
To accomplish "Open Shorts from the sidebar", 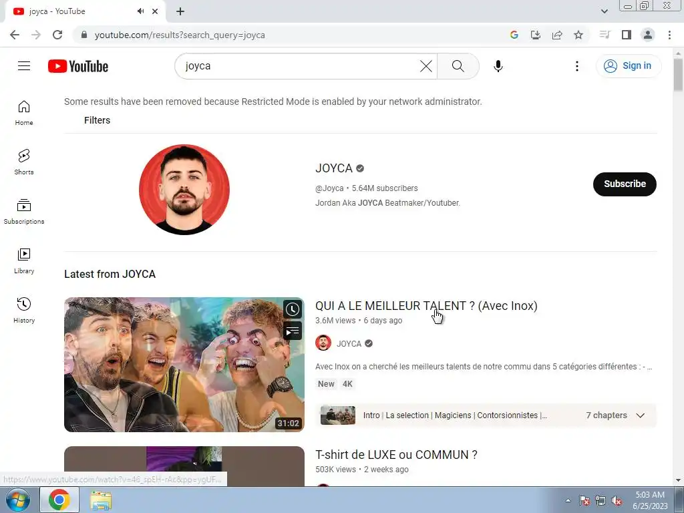I will [x=24, y=162].
